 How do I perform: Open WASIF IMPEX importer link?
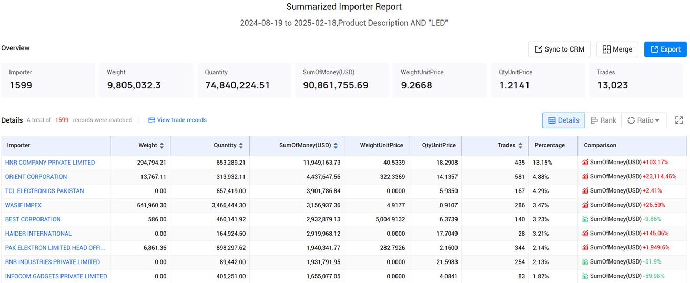23,205
